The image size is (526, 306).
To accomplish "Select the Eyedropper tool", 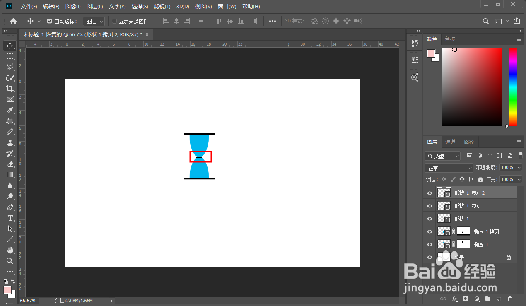I will click(10, 110).
